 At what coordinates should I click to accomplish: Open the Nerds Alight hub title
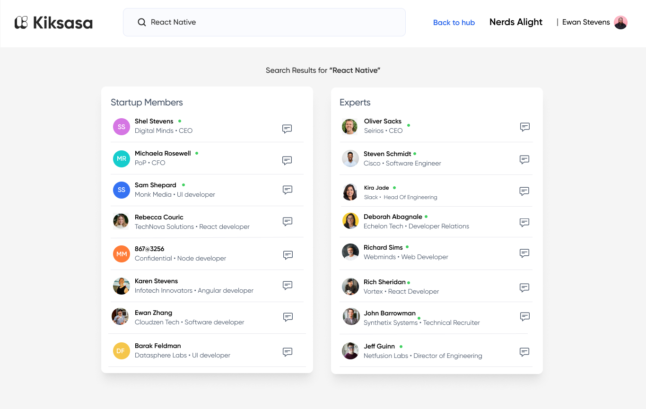click(515, 22)
